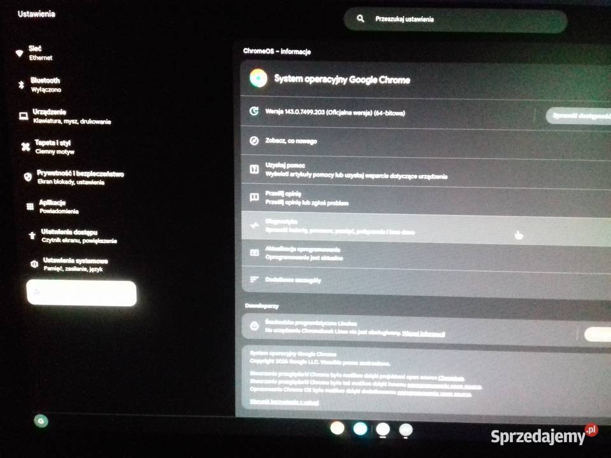
Task: Click the Bluetooth icon in the sidebar
Action: (21, 85)
